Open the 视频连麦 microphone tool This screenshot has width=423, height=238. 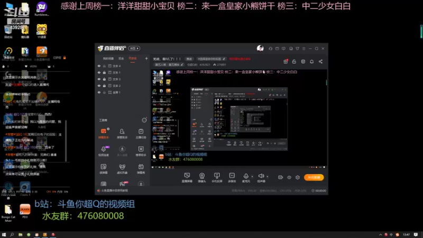(104, 151)
